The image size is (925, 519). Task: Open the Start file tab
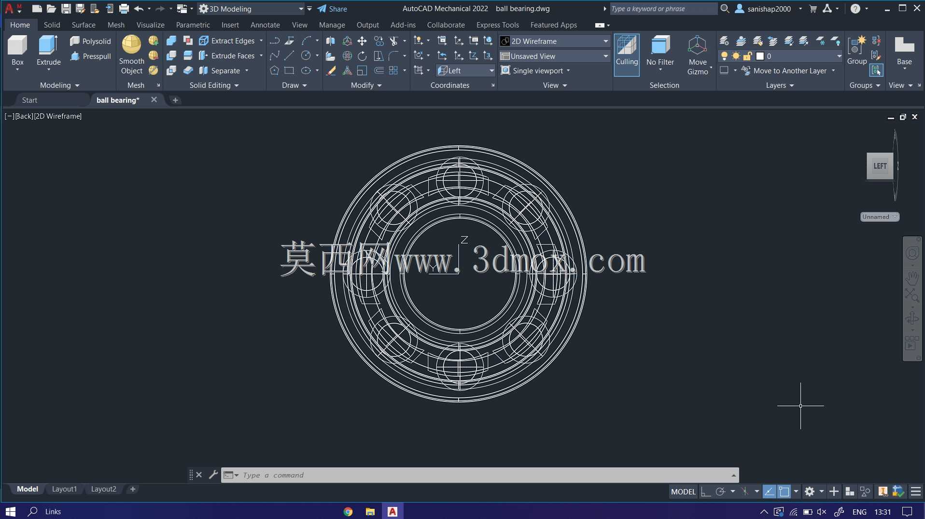click(x=29, y=100)
